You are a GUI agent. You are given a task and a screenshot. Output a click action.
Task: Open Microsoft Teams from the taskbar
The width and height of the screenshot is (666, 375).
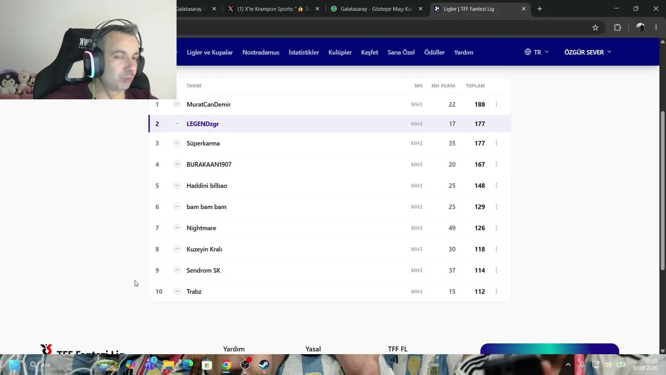tap(150, 365)
